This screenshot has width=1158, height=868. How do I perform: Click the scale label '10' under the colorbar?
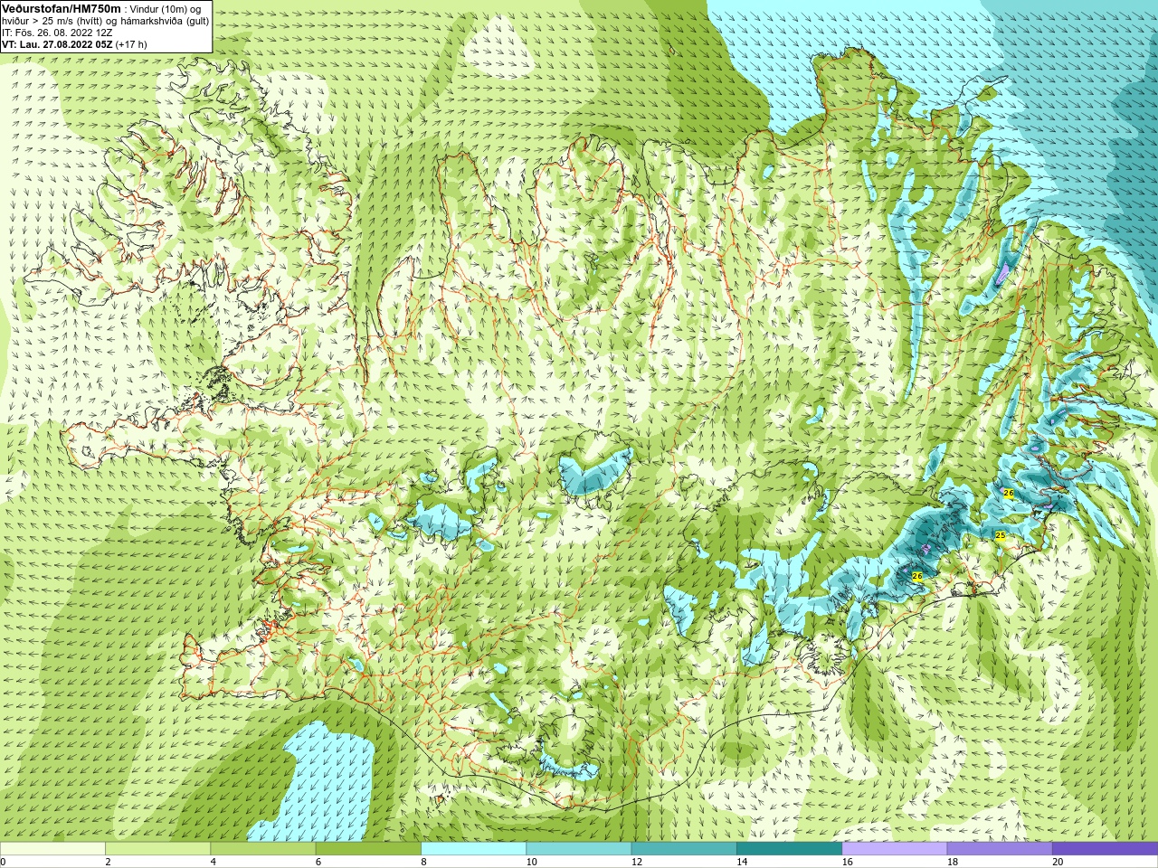[532, 862]
